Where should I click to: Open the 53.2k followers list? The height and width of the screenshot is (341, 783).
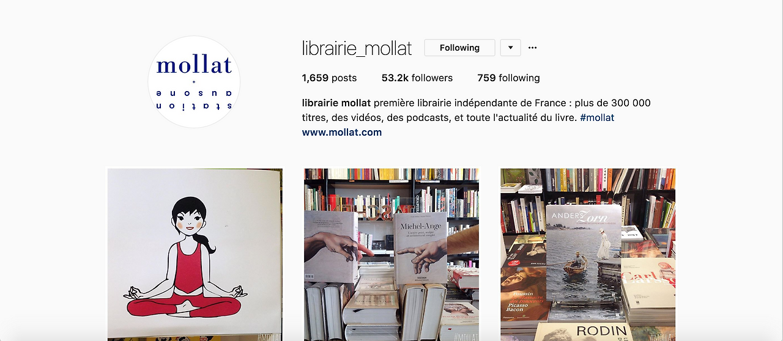click(417, 78)
